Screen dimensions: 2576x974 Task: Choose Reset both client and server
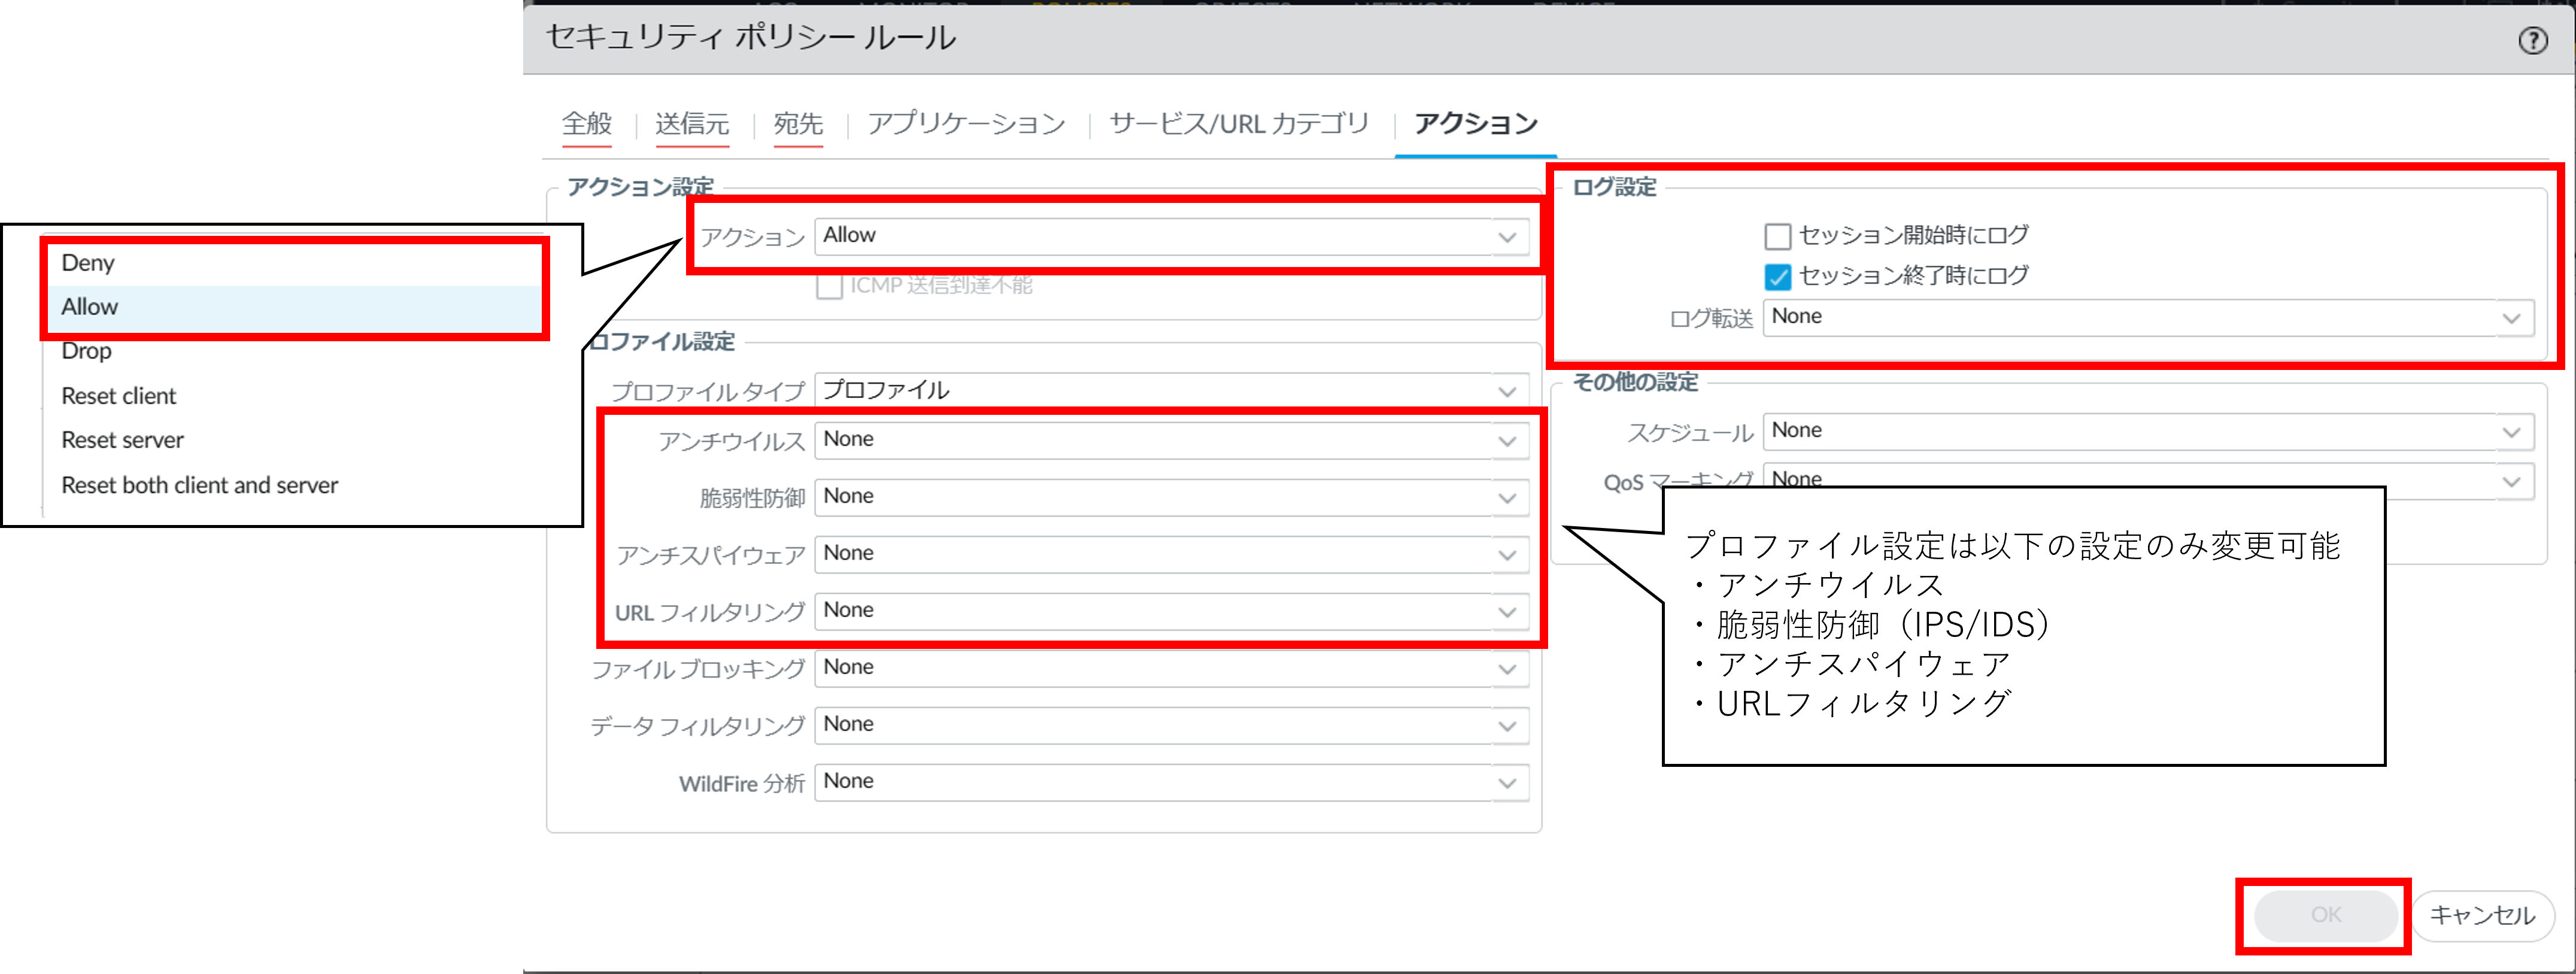click(199, 485)
